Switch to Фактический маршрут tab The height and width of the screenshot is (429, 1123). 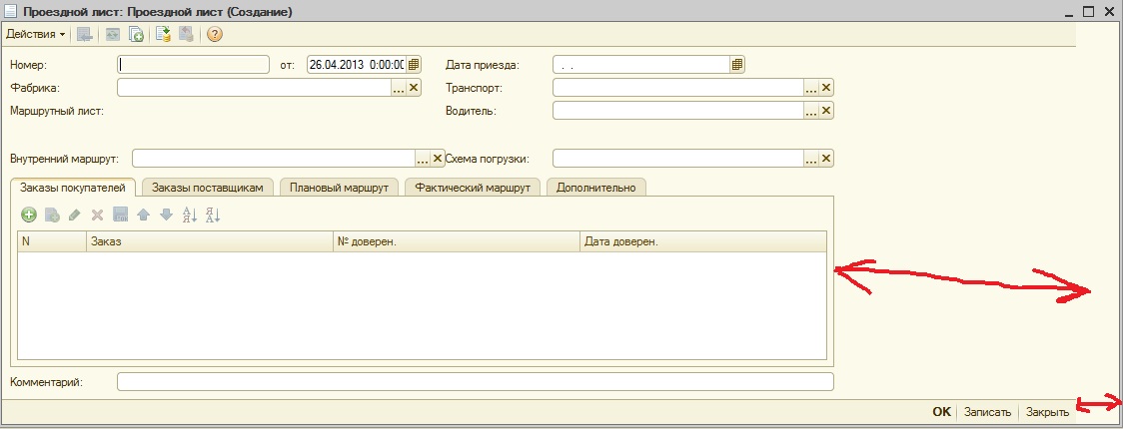(473, 187)
